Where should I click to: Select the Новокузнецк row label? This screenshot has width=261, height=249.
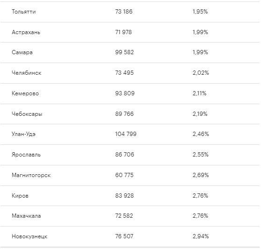point(29,236)
